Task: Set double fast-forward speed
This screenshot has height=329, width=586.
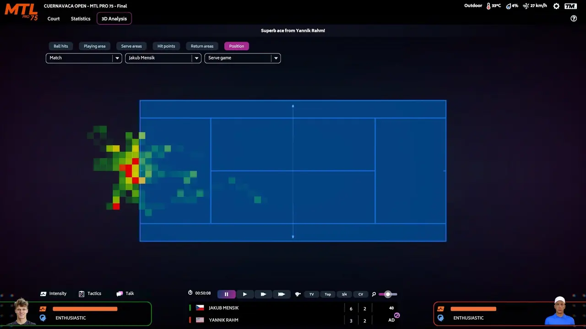Action: pos(263,294)
